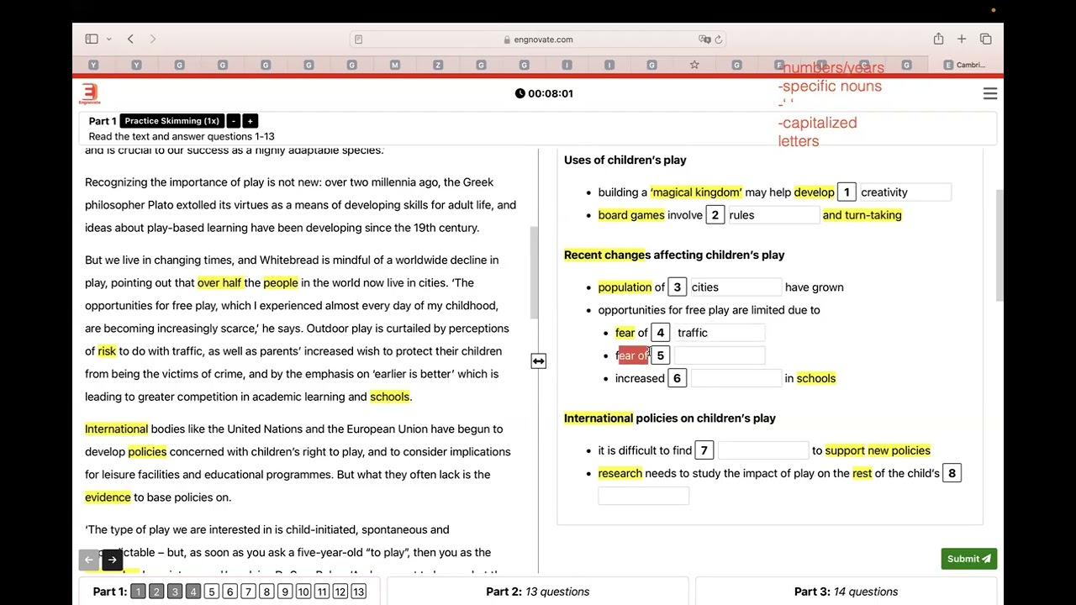This screenshot has height=605, width=1076.
Task: Jump to question 9 in Part 1
Action: point(285,592)
